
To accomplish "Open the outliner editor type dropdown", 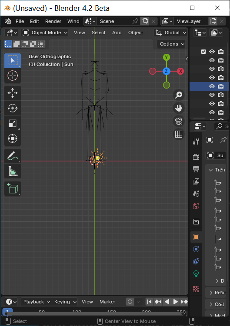I will click(200, 33).
